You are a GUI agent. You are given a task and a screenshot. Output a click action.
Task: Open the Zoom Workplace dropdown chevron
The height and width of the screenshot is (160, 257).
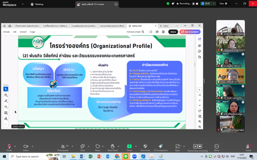coord(23,4)
